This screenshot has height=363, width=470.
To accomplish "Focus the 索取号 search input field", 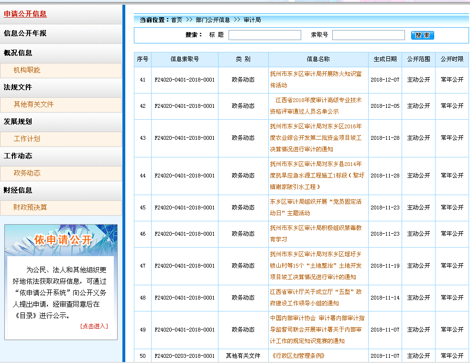I will click(x=369, y=35).
